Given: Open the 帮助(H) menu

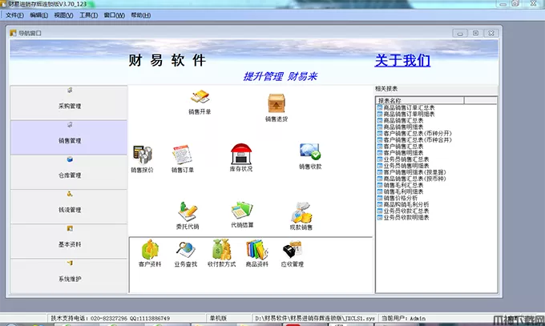Looking at the screenshot, I should pos(141,15).
